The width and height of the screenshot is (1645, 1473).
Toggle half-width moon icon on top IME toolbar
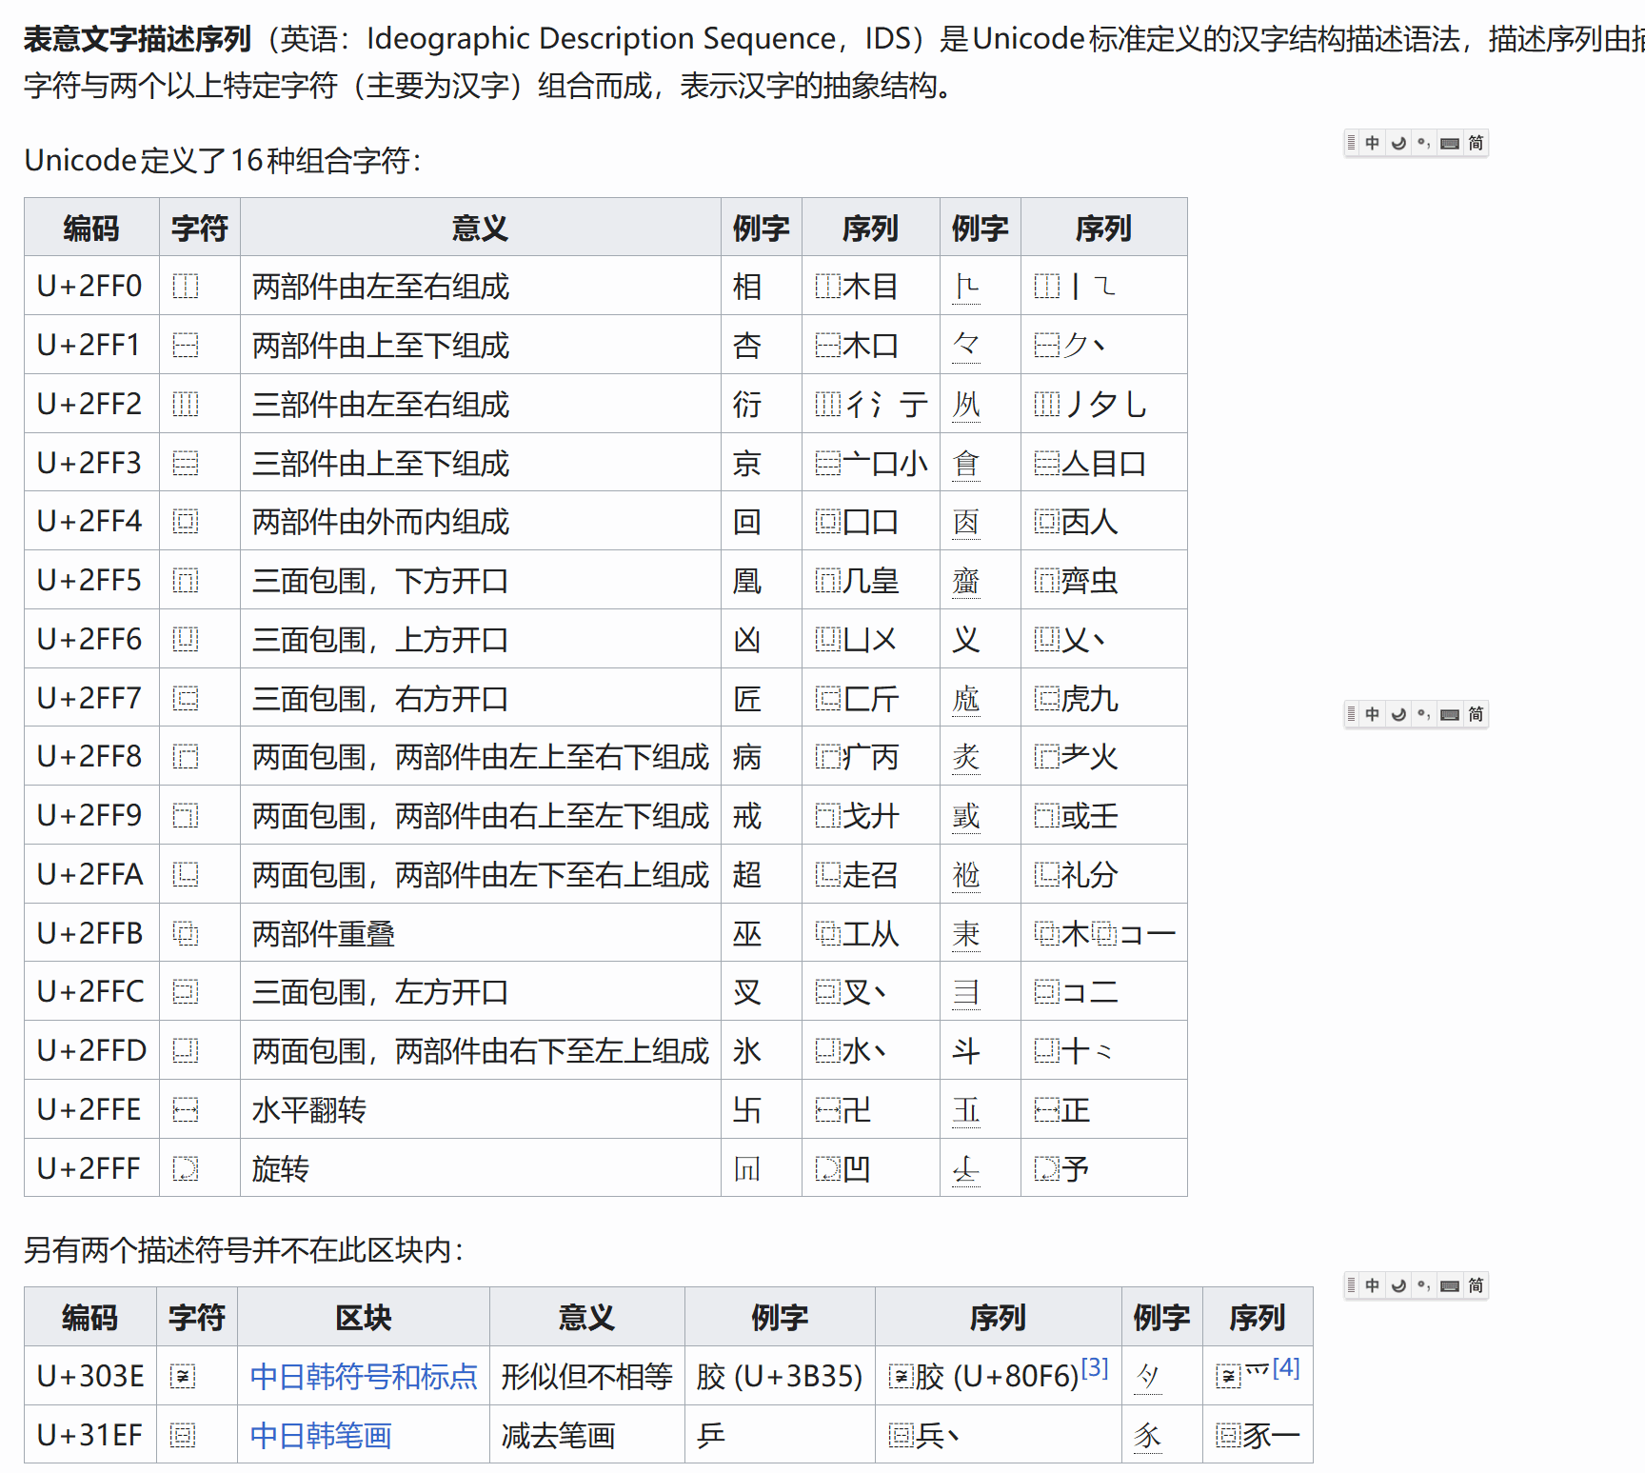1398,143
